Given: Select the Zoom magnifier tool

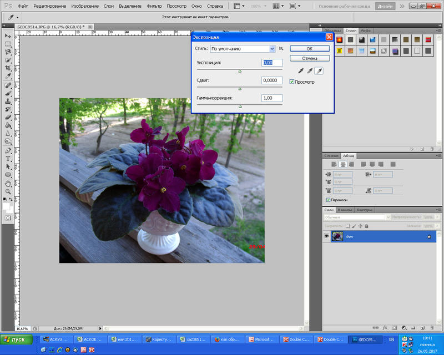Looking at the screenshot, I should coord(8,190).
